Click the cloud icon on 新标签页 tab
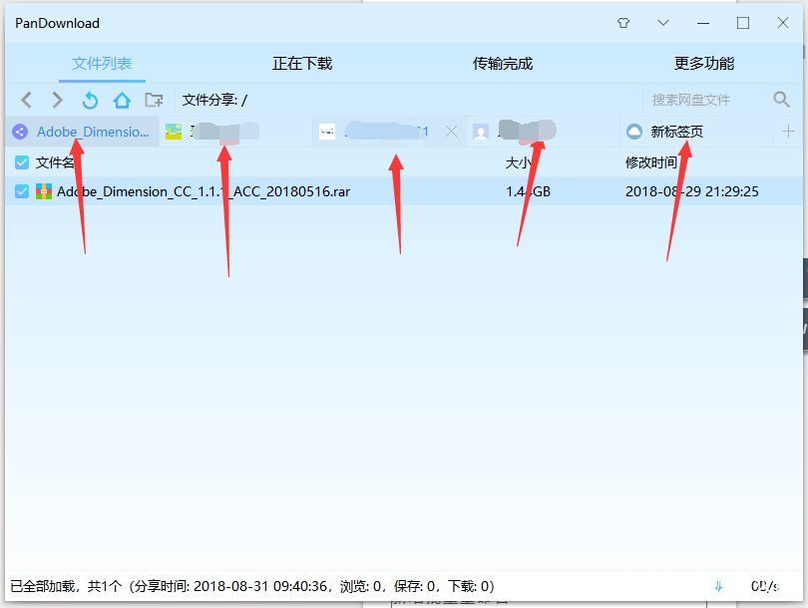 pos(634,132)
